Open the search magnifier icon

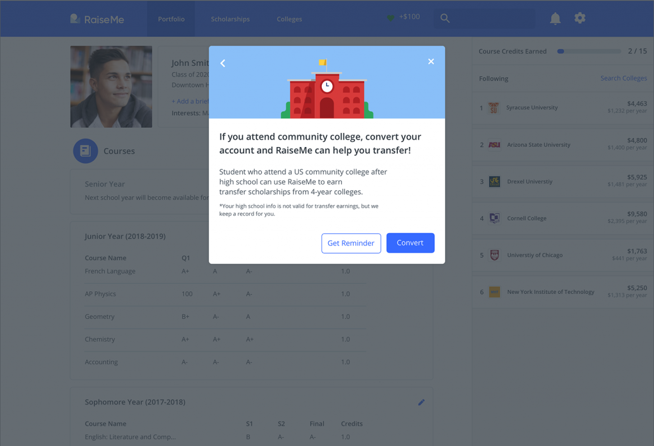[445, 19]
